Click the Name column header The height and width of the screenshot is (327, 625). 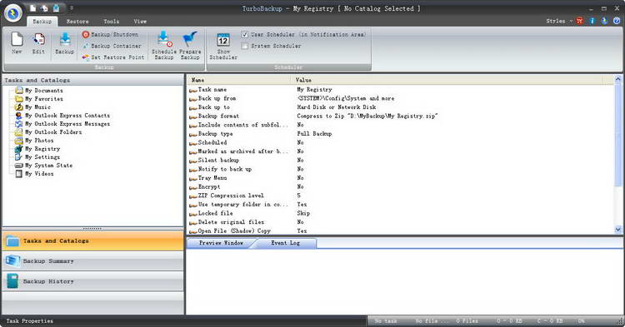pyautogui.click(x=239, y=80)
